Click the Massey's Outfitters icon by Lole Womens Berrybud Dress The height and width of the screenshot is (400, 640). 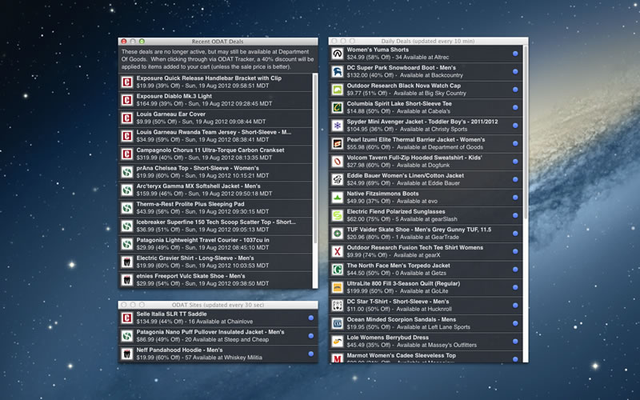pos(337,342)
